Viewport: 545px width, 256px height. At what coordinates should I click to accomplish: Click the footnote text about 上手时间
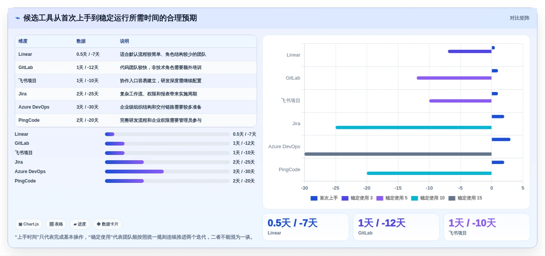pyautogui.click(x=135, y=237)
